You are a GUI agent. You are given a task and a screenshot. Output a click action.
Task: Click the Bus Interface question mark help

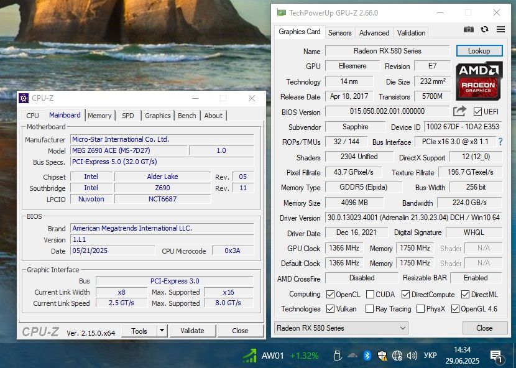click(500, 142)
